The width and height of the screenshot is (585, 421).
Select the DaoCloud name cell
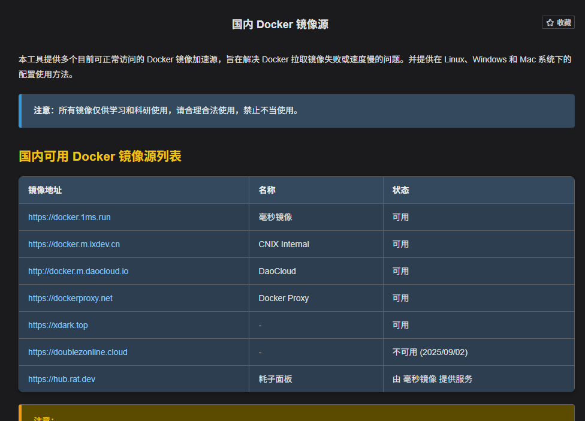click(x=316, y=271)
